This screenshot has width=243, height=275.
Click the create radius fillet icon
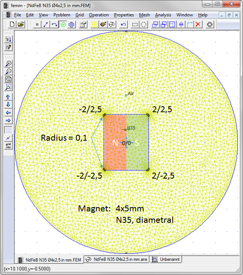click(190, 24)
